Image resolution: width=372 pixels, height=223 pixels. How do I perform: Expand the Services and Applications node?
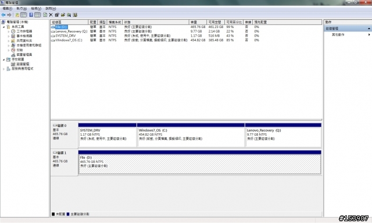coord(4,69)
